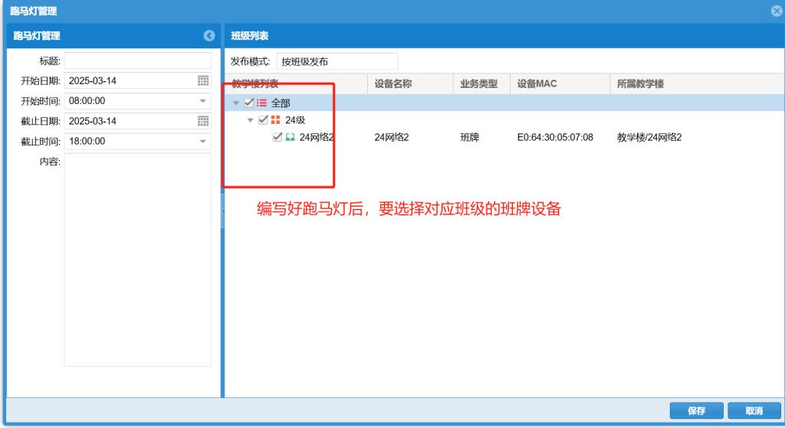Open the 开始时间 dropdown arrow

tap(202, 101)
